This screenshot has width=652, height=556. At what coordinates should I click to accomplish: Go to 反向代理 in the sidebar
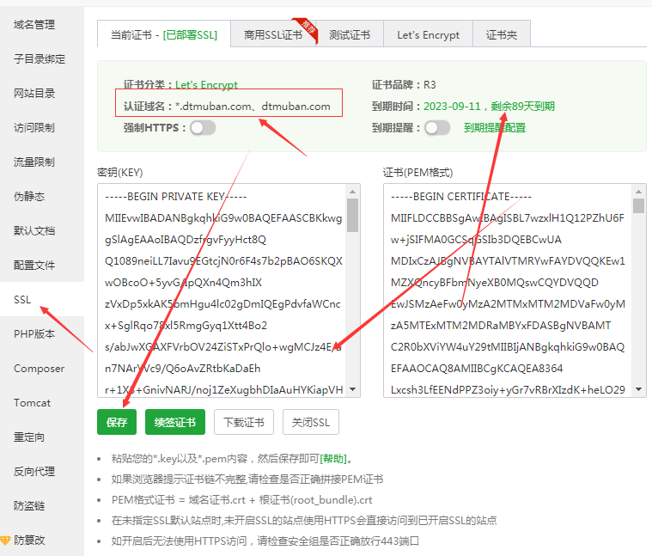[x=34, y=472]
